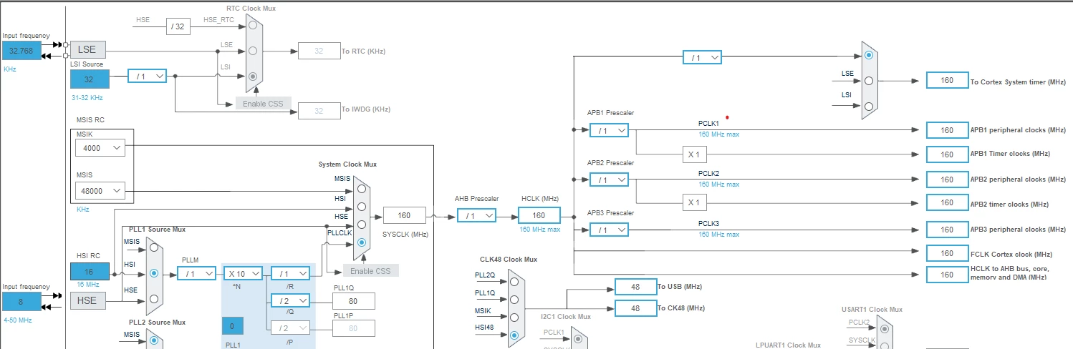Click the HSE /32 divider box

point(178,27)
